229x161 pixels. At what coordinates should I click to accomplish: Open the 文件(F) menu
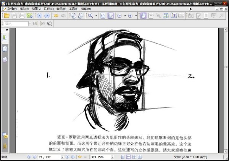(12, 9)
